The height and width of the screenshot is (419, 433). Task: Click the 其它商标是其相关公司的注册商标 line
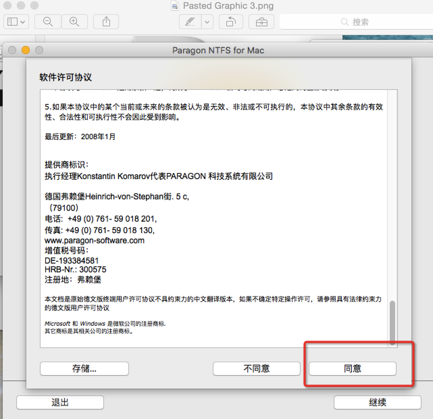pos(89,331)
